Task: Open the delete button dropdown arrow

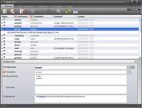Action: pyautogui.click(x=26, y=11)
